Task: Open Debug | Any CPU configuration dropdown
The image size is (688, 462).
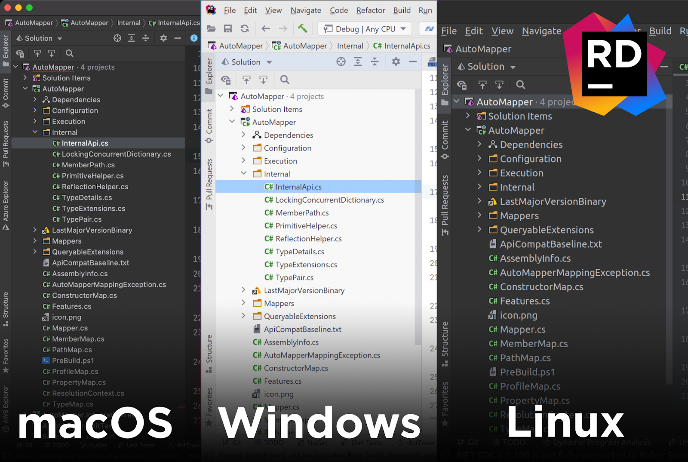Action: [x=364, y=29]
